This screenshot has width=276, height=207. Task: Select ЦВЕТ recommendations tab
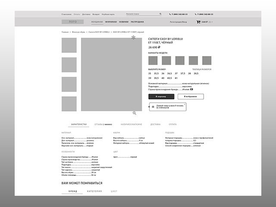tap(114, 191)
